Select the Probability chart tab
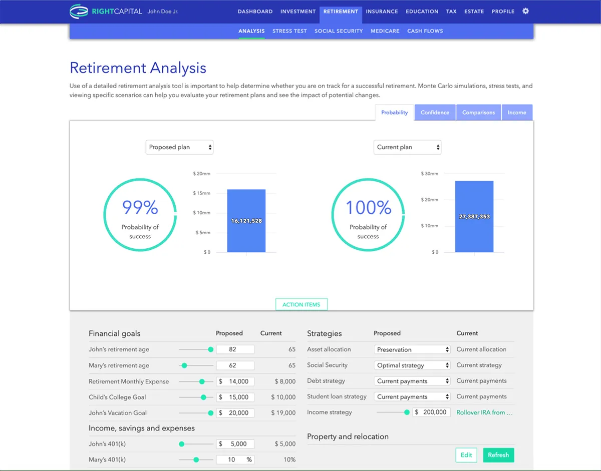601x471 pixels. click(395, 113)
